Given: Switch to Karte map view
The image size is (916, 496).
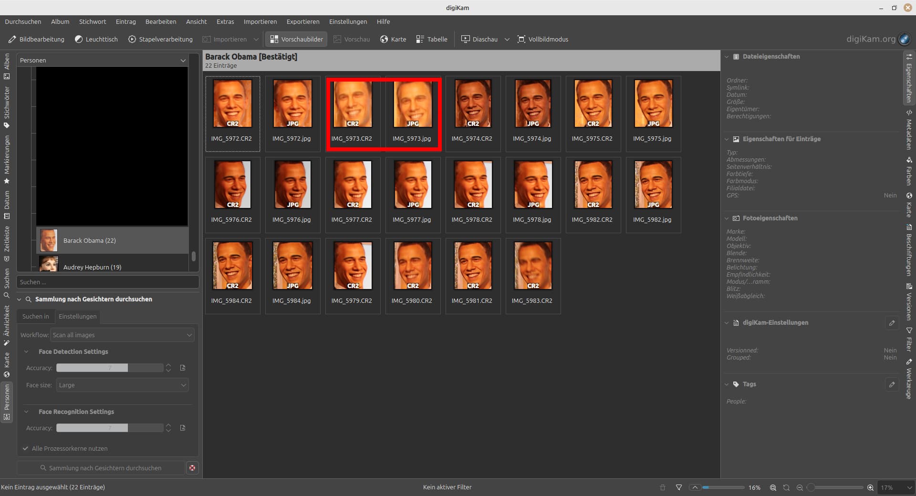Looking at the screenshot, I should 393,39.
